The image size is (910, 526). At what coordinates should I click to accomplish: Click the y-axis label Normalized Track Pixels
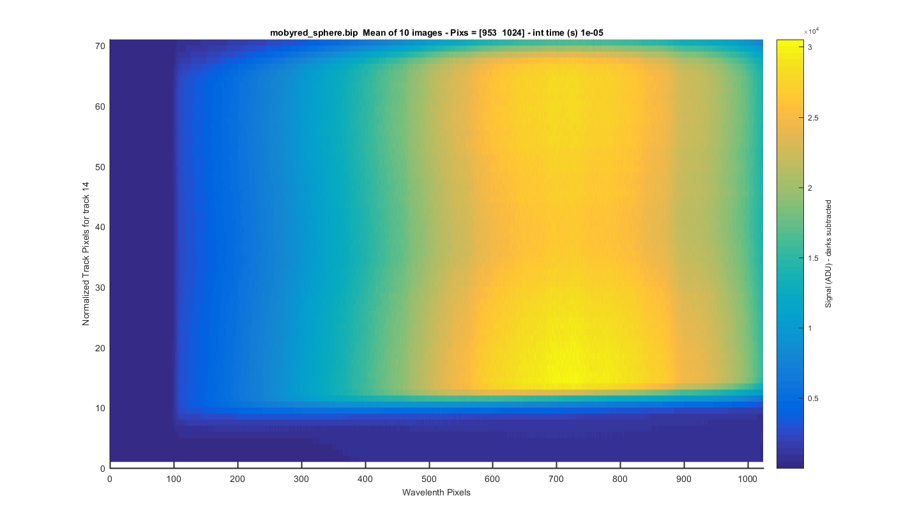coord(86,254)
